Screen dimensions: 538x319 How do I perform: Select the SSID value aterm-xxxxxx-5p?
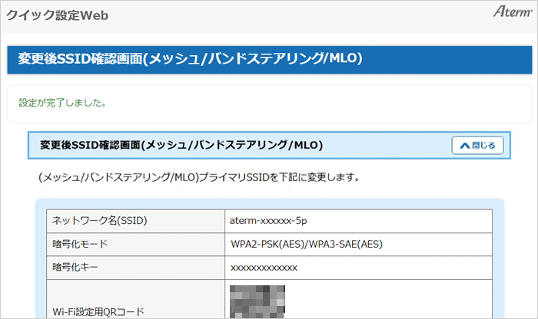click(x=270, y=221)
